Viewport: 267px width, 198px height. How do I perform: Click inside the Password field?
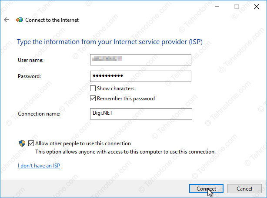pyautogui.click(x=140, y=76)
